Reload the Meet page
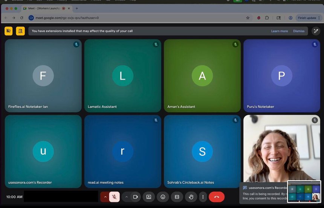The width and height of the screenshot is (324, 208). [x=21, y=18]
